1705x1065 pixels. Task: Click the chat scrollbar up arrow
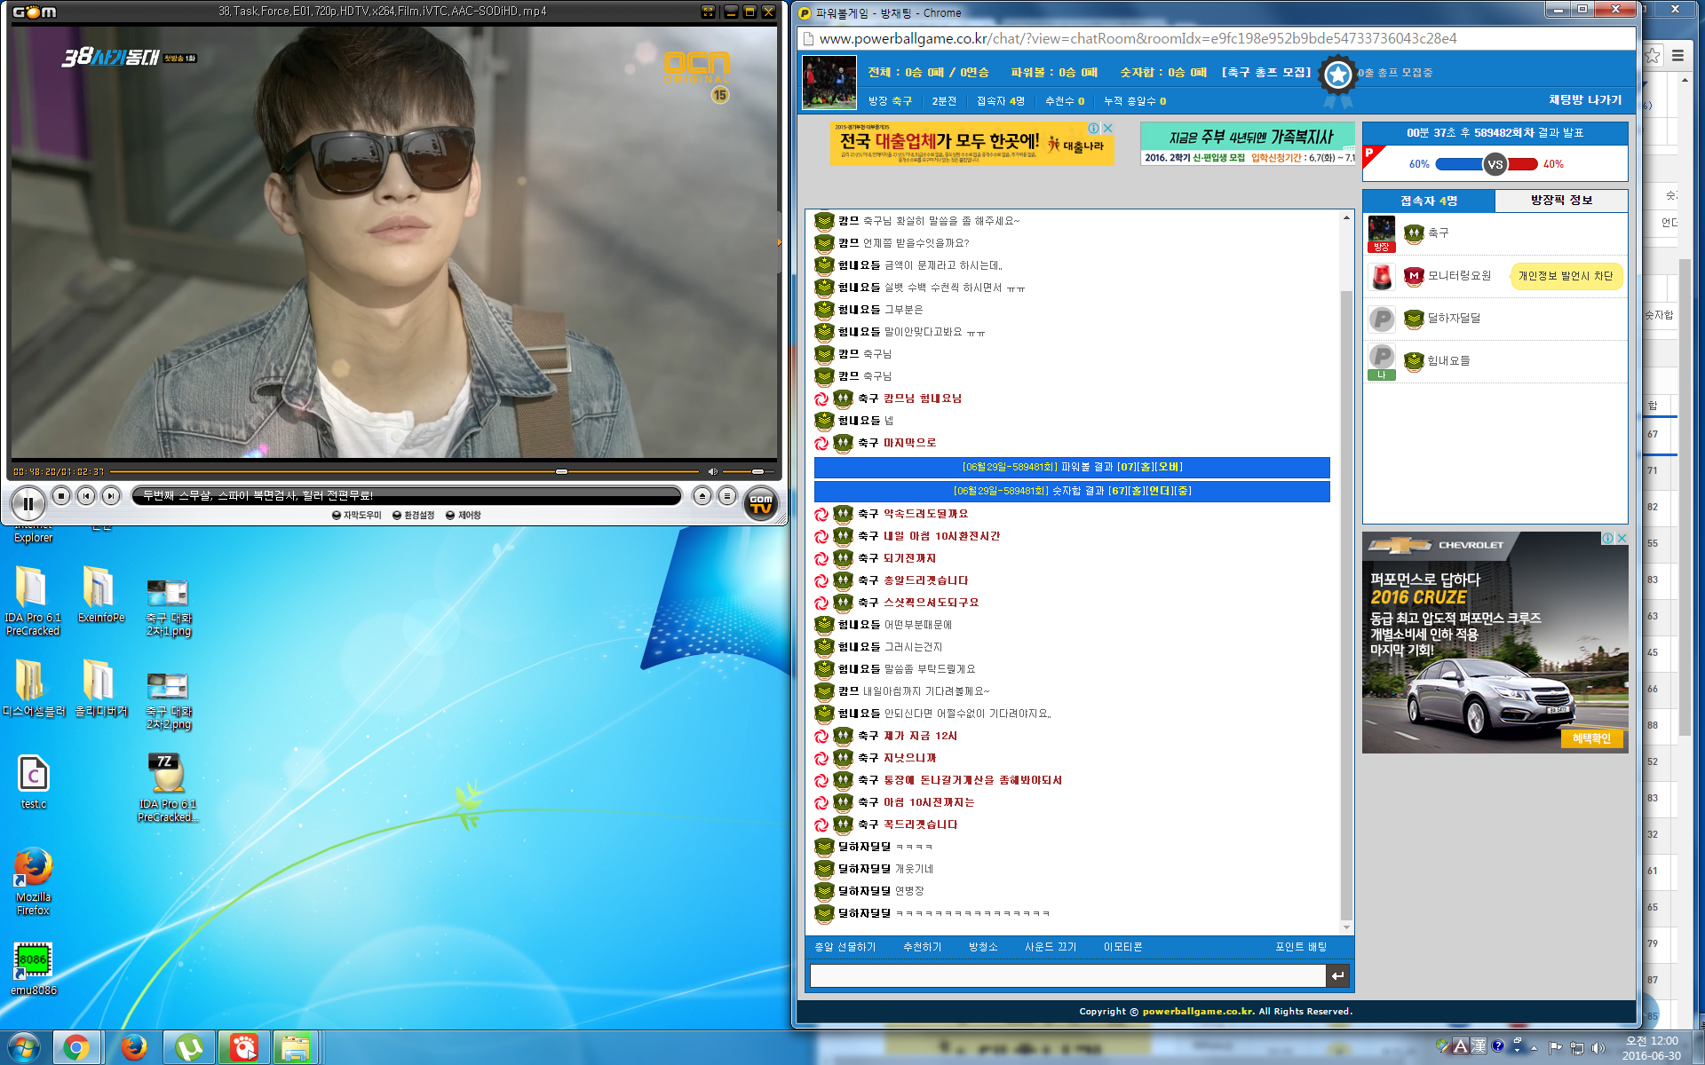pos(1346,217)
